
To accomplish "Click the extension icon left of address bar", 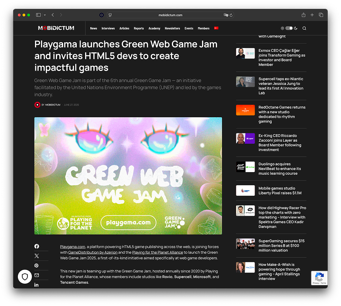I will coord(101,15).
